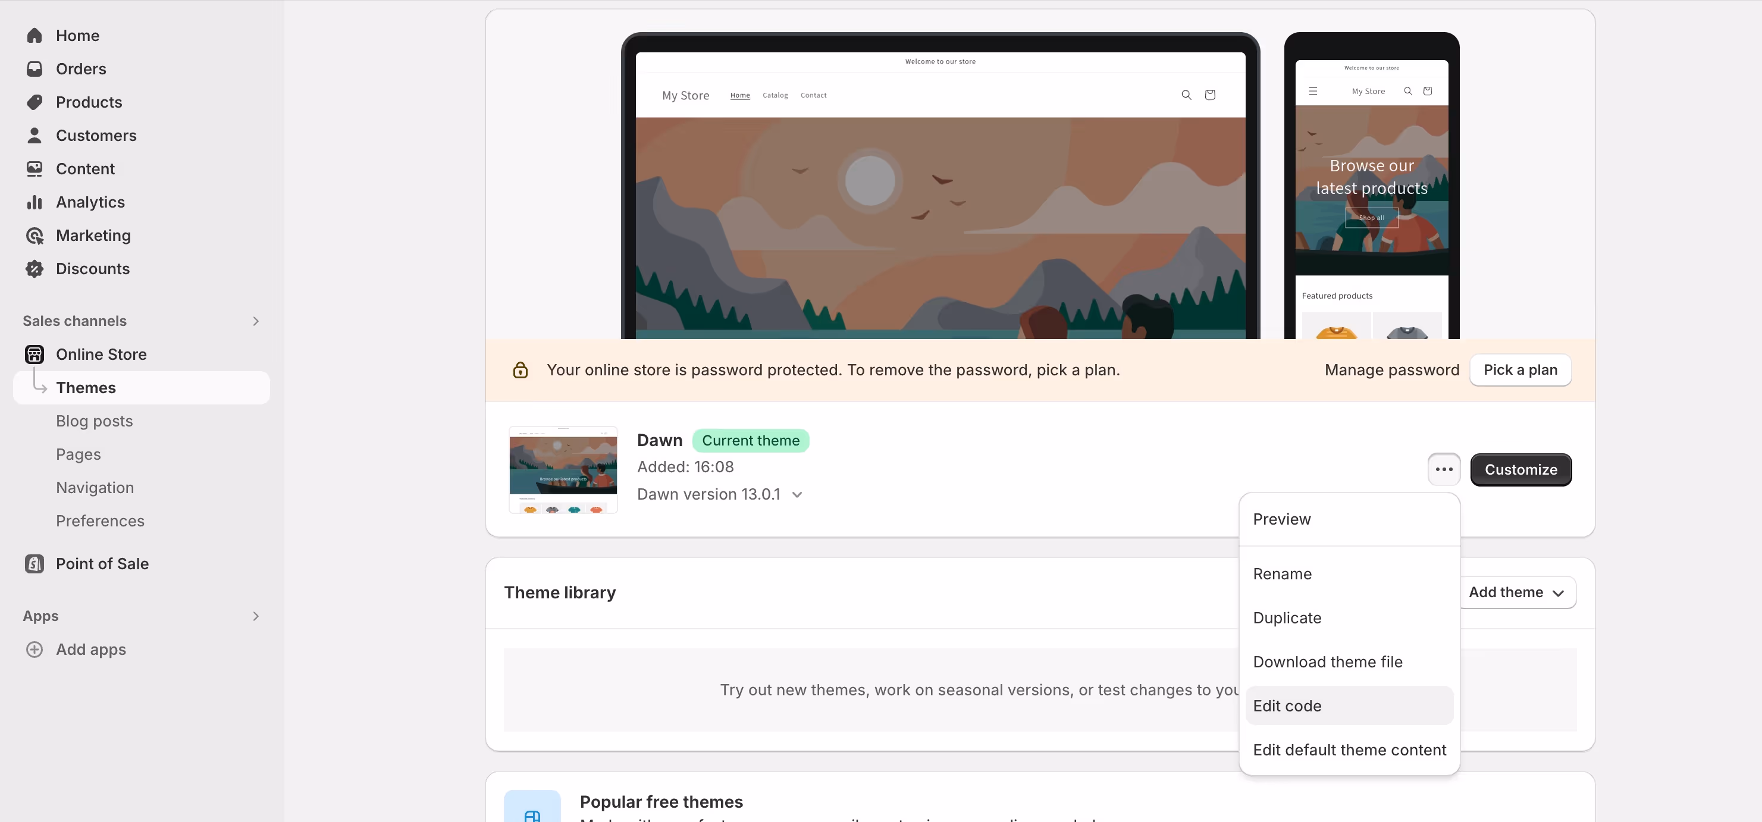Choose Duplicate in the theme menu
The height and width of the screenshot is (822, 1762).
pos(1349,618)
